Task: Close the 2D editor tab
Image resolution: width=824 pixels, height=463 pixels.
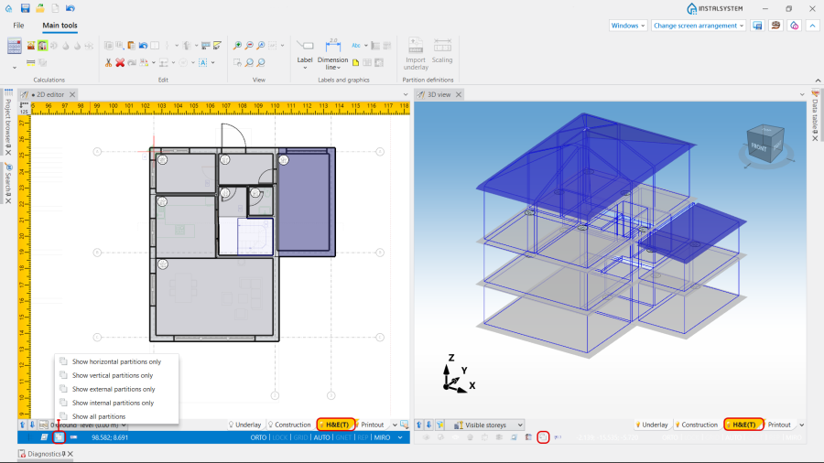Action: click(x=72, y=94)
